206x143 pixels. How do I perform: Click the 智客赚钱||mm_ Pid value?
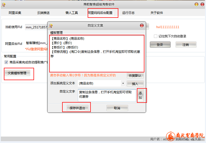point(37,43)
